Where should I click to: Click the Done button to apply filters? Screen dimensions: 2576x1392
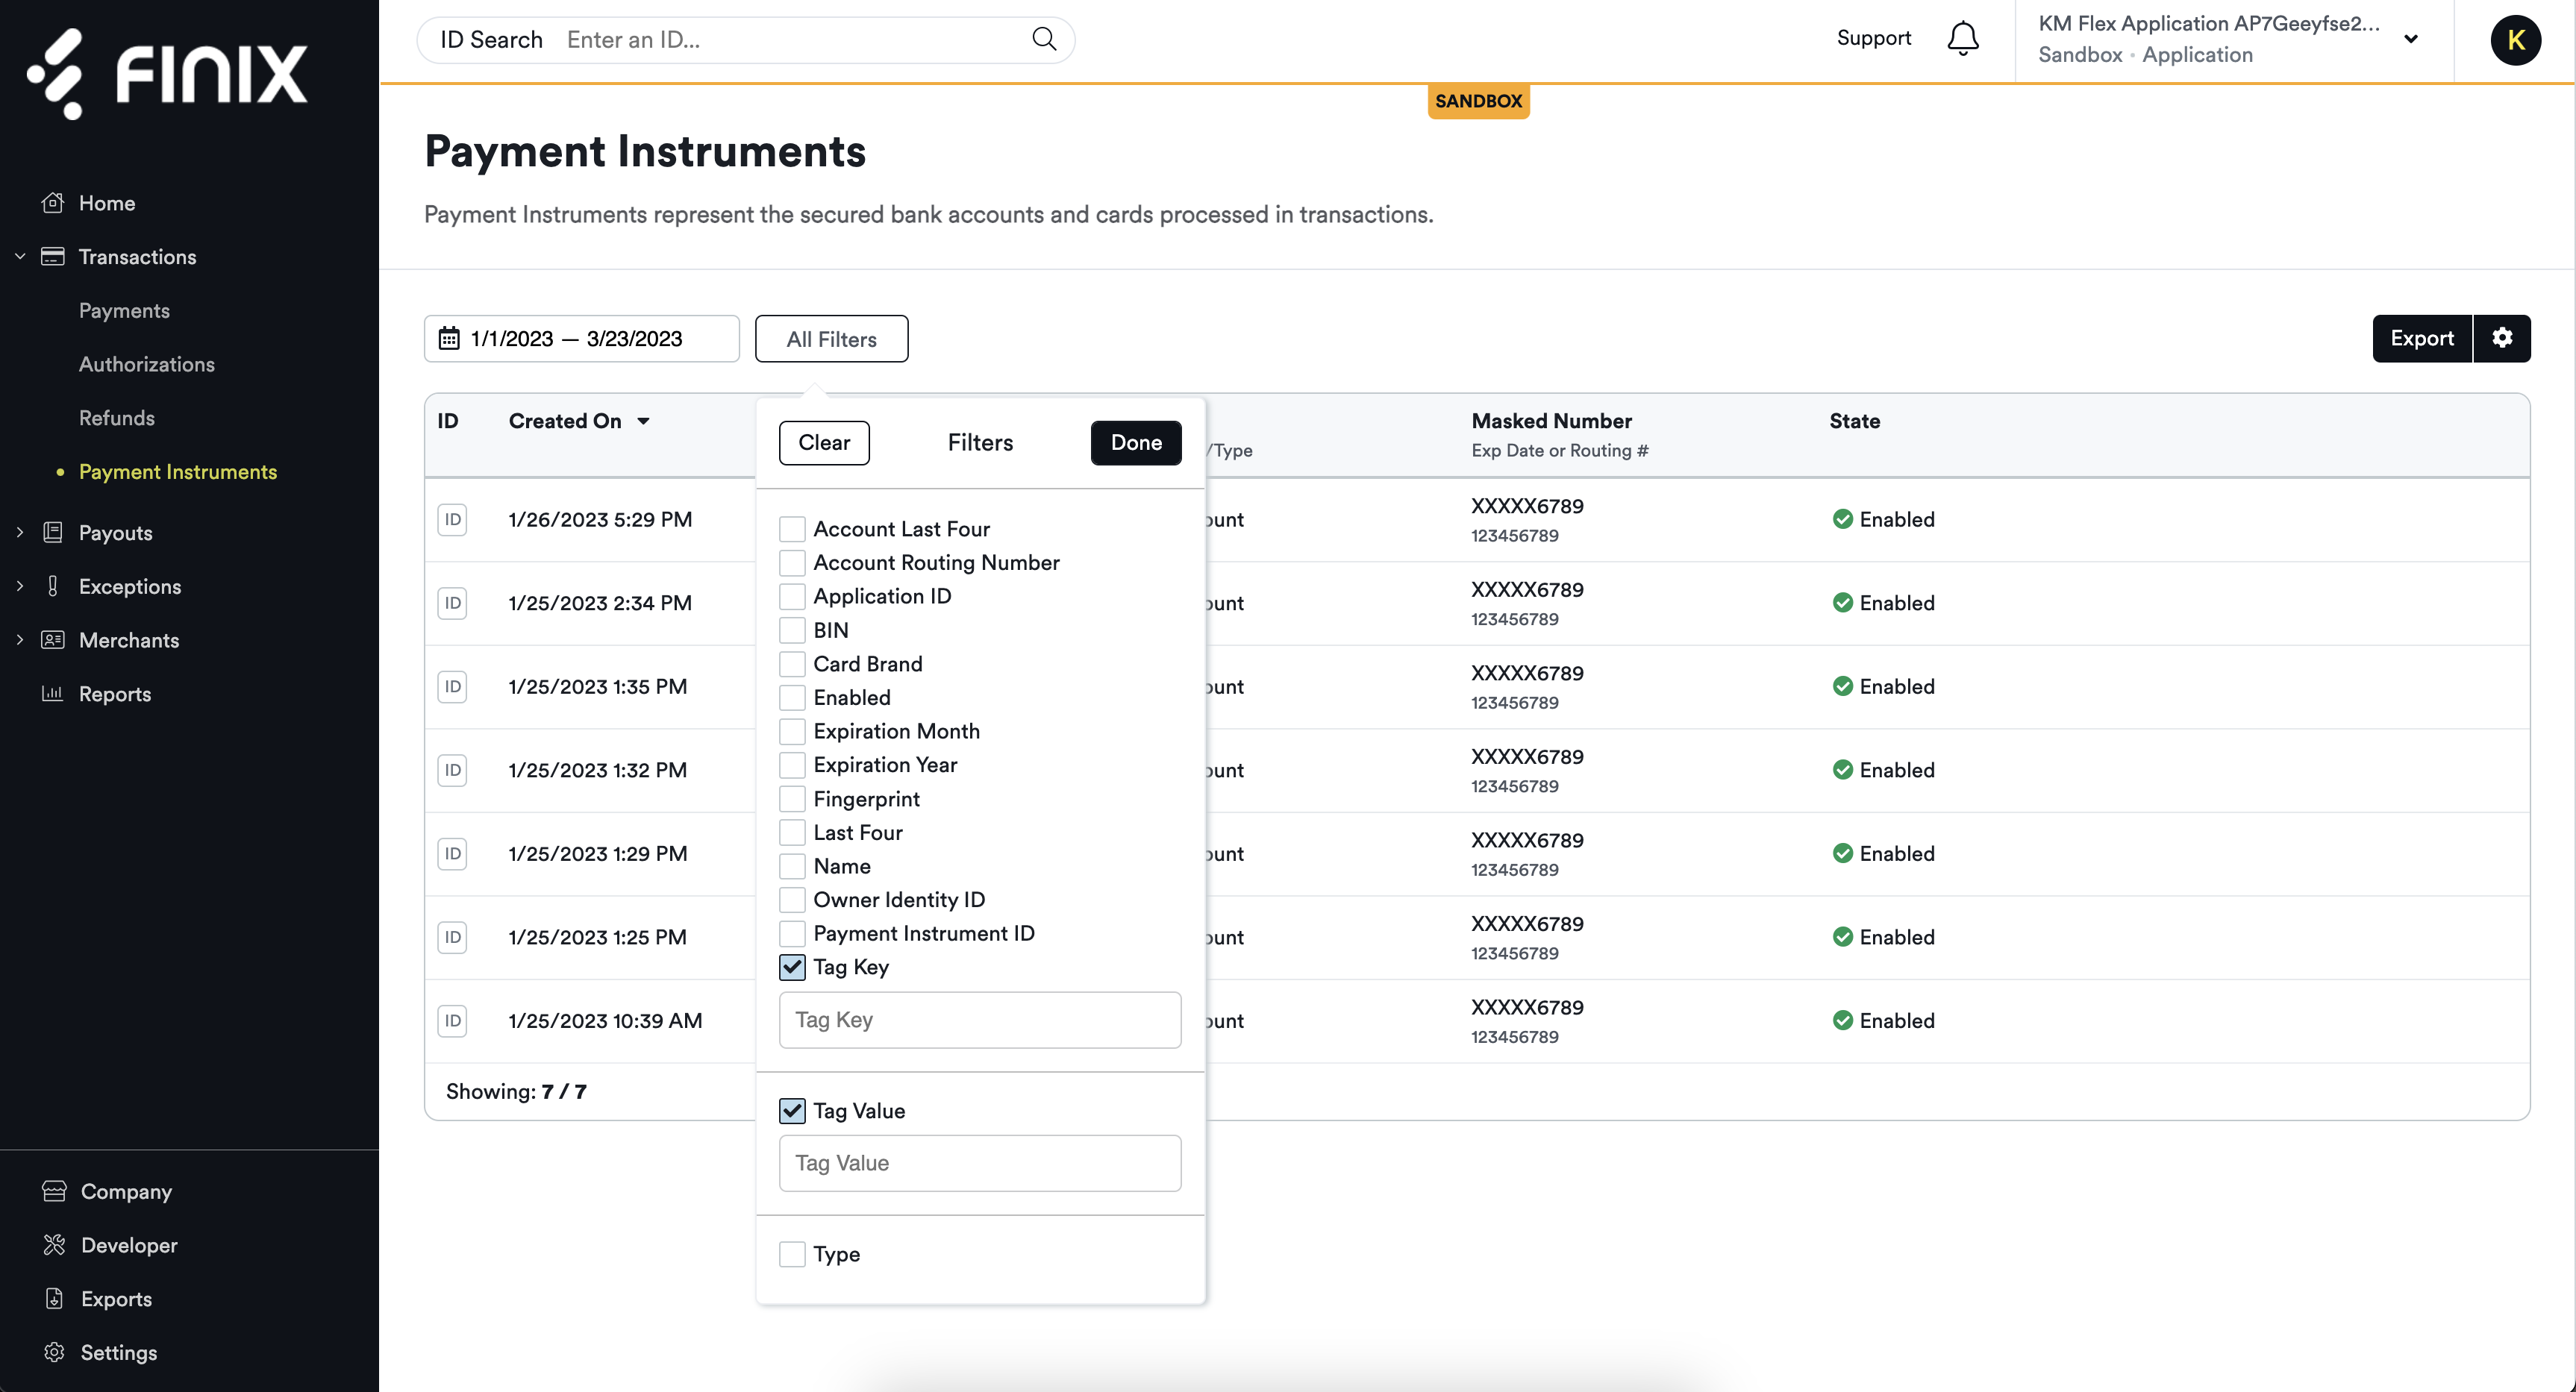pos(1134,442)
